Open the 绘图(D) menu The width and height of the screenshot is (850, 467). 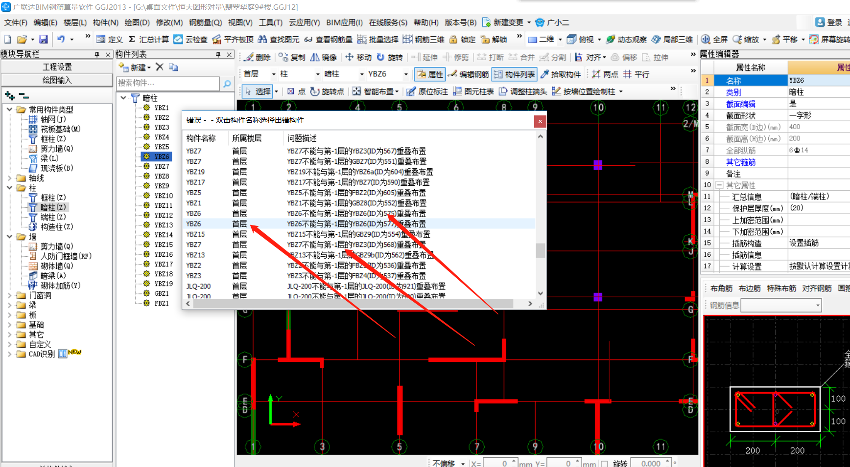point(137,22)
